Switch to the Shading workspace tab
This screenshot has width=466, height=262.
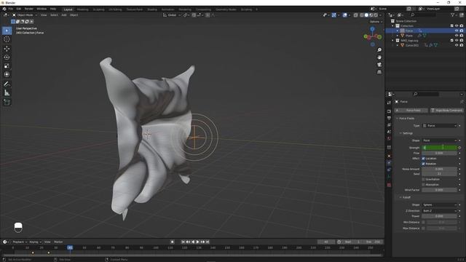click(152, 9)
